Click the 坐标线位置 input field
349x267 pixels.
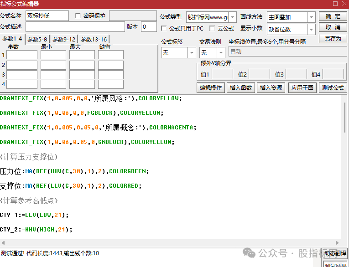point(287,51)
